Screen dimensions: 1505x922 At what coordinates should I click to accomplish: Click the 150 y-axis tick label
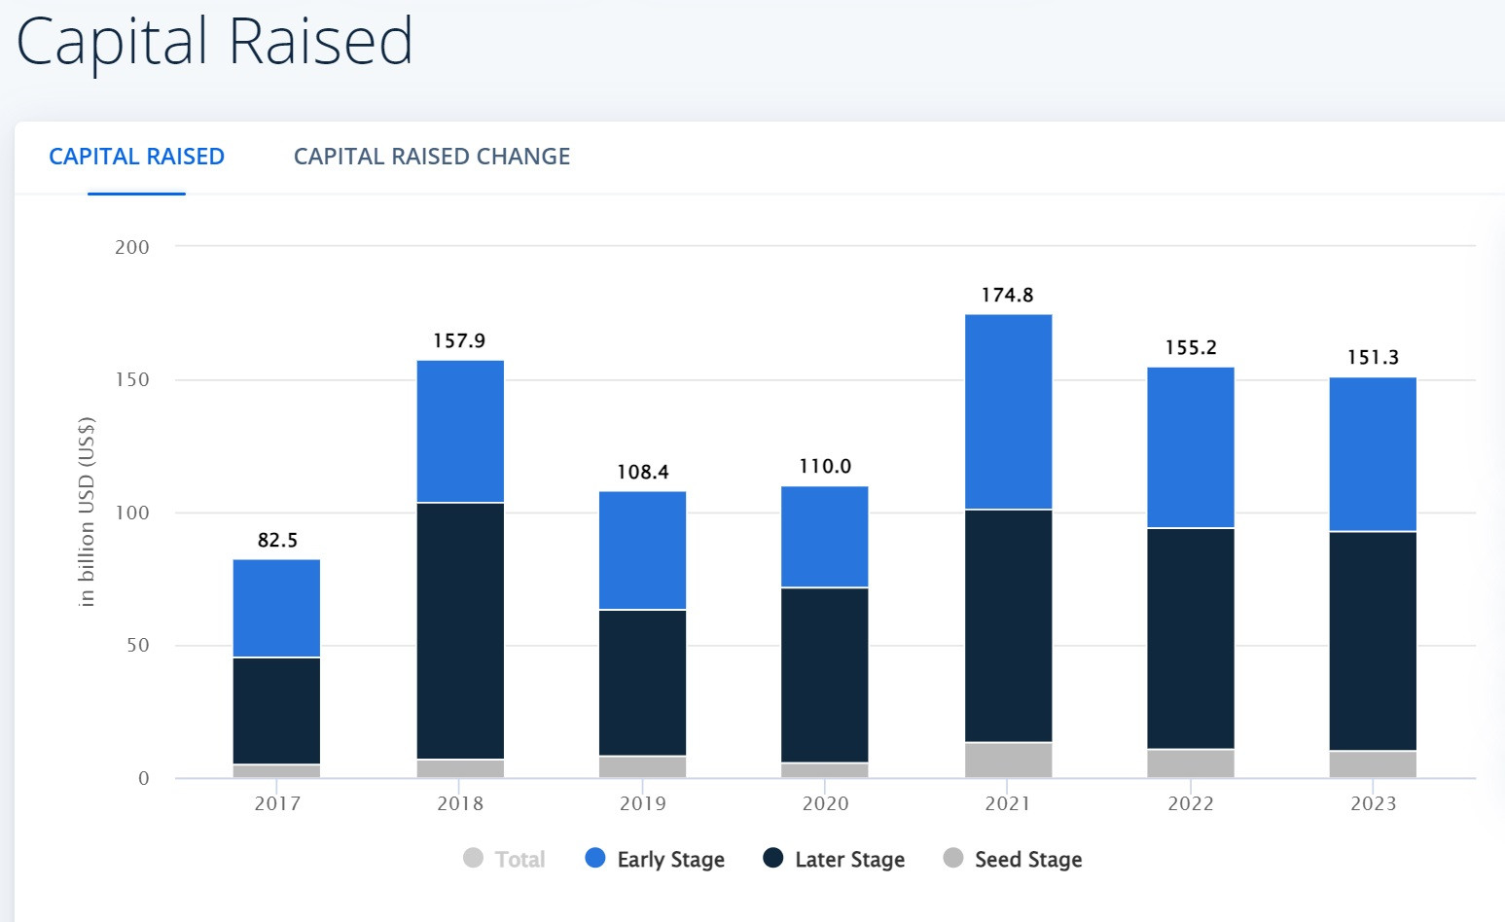pyautogui.click(x=132, y=379)
